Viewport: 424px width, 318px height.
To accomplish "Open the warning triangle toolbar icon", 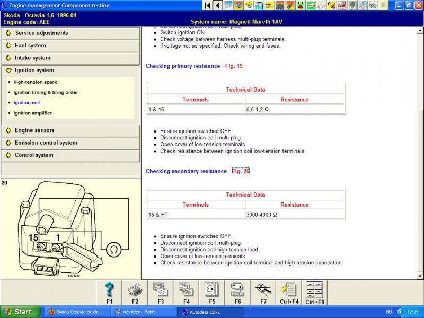I will tap(363, 5).
